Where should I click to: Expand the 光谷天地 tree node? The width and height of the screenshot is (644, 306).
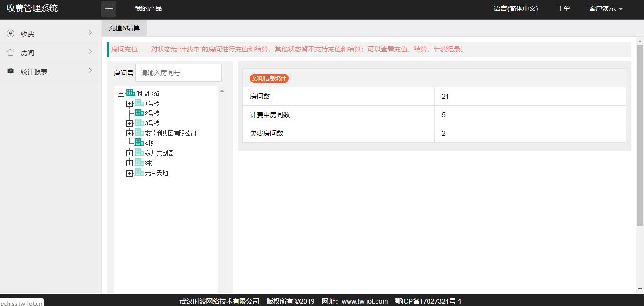[x=129, y=173]
